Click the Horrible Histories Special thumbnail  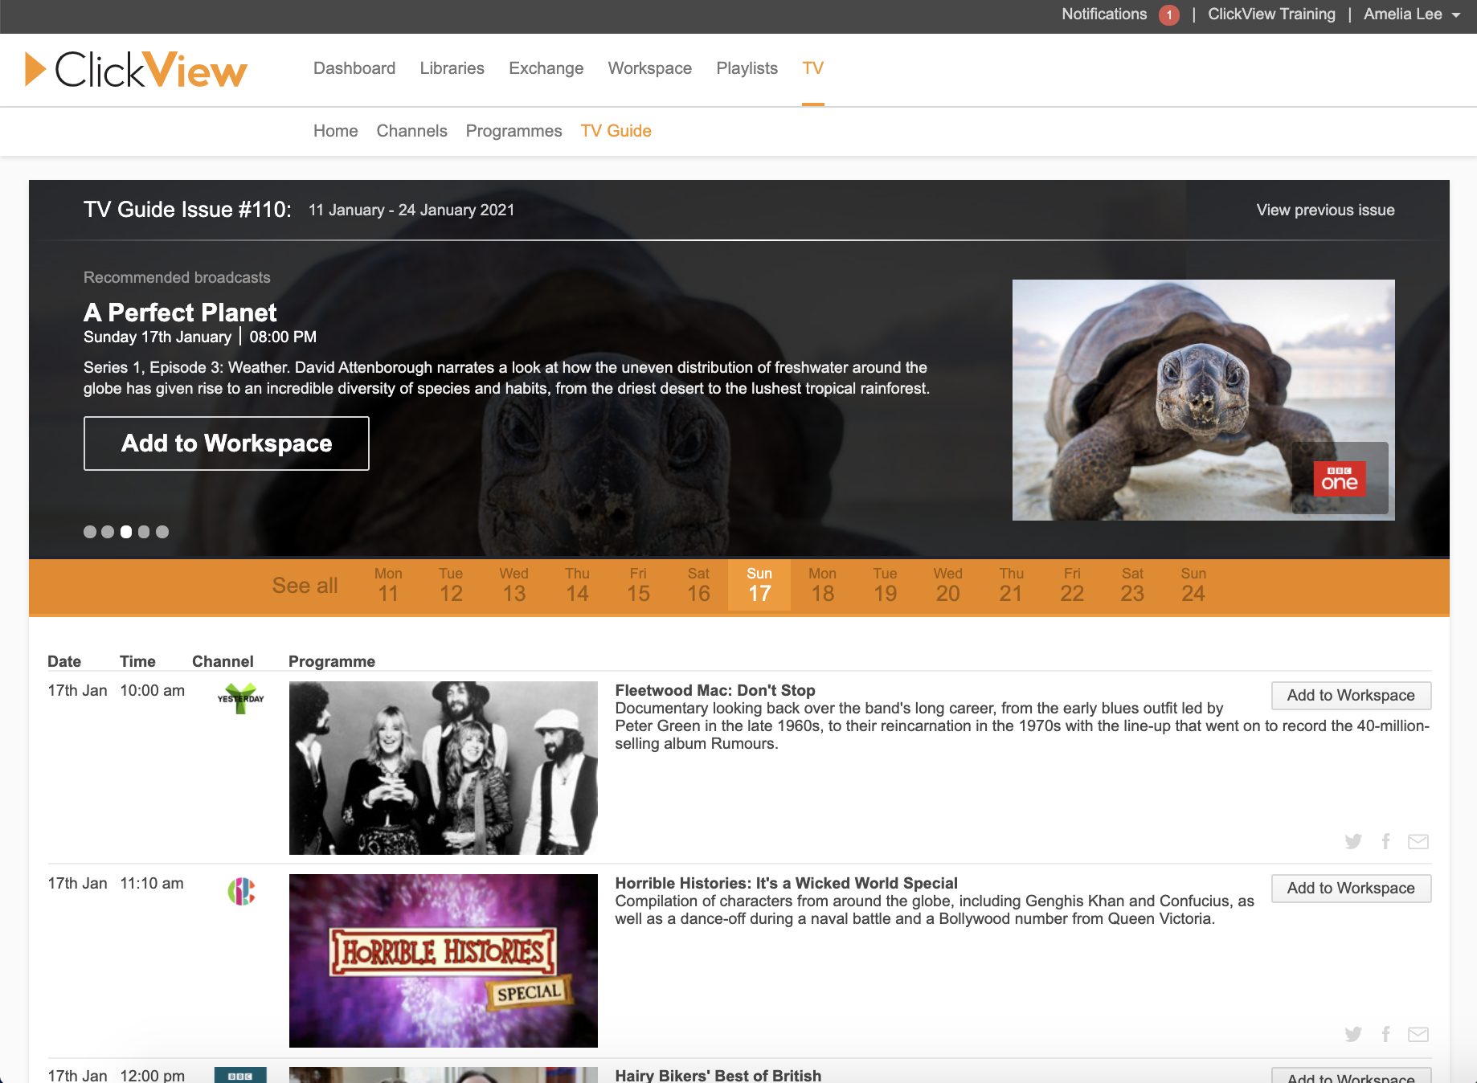click(444, 961)
